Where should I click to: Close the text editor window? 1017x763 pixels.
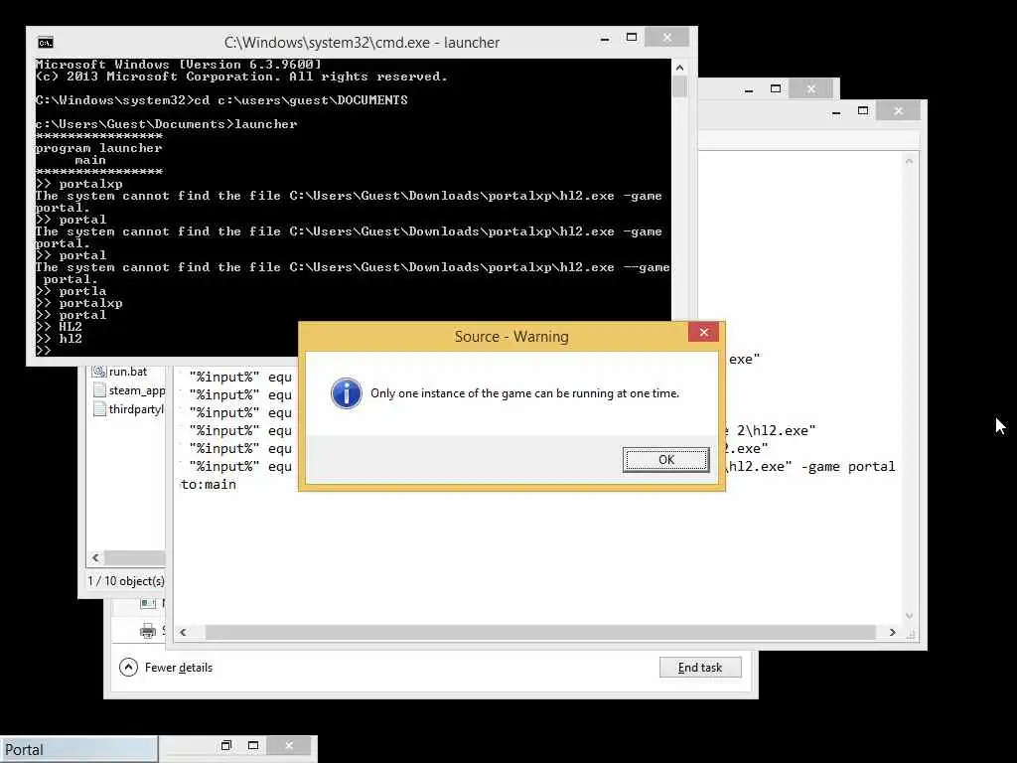pos(898,111)
